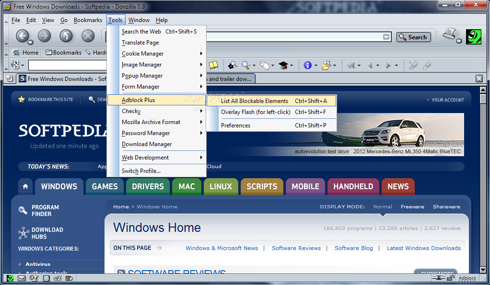The image size is (490, 285).
Task: Open the URL bar history dropdown
Action: 386,37
